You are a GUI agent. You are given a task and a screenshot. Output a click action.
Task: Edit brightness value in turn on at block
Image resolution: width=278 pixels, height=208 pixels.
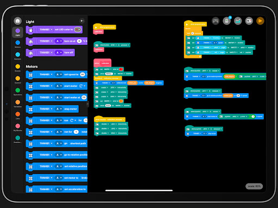(79, 41)
